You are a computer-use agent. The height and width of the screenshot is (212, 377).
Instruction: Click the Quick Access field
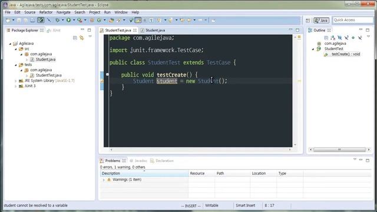click(x=352, y=20)
